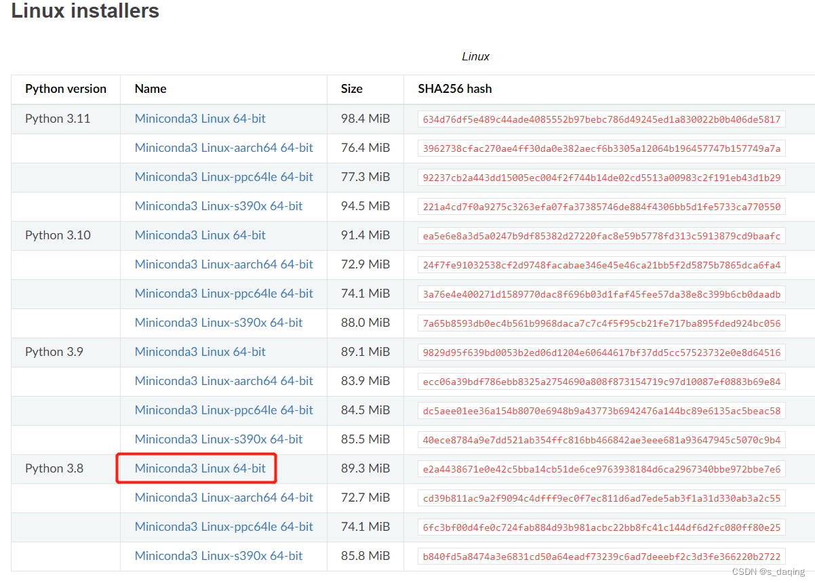The width and height of the screenshot is (815, 583).
Task: Select hash starting with 3a76e4e400271d15
Action: (601, 294)
